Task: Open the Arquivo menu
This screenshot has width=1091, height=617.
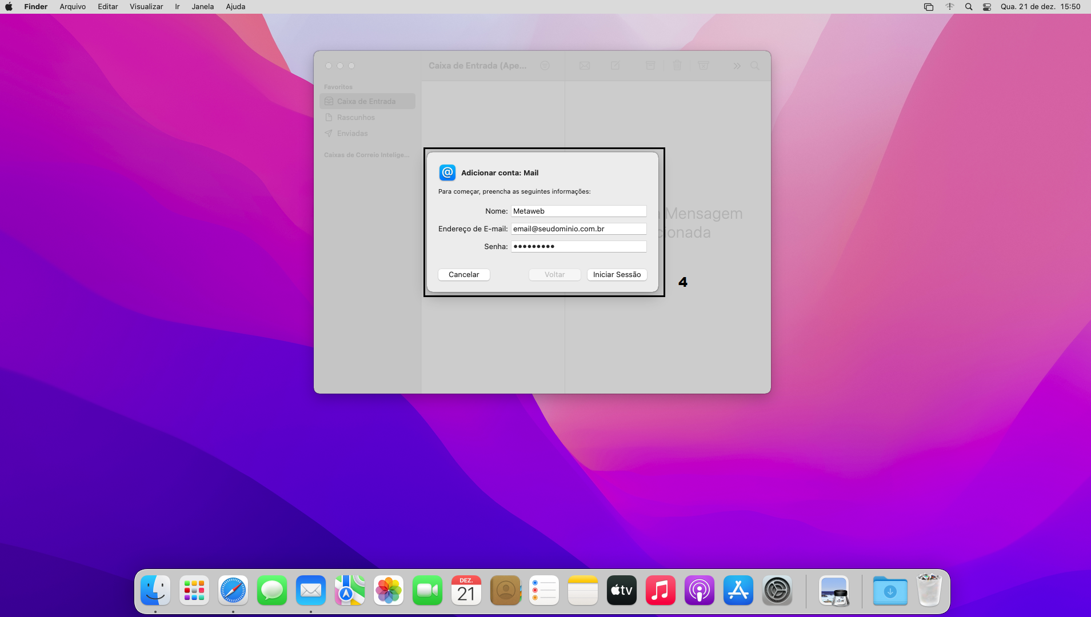Action: point(73,7)
